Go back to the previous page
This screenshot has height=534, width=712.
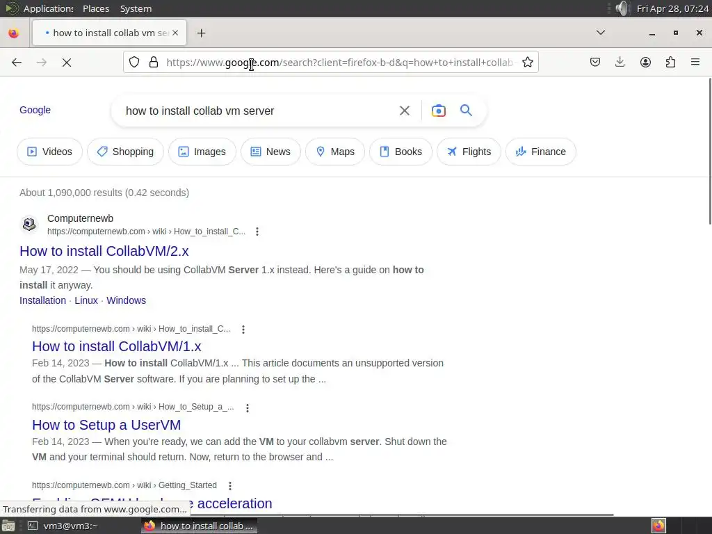(17, 62)
